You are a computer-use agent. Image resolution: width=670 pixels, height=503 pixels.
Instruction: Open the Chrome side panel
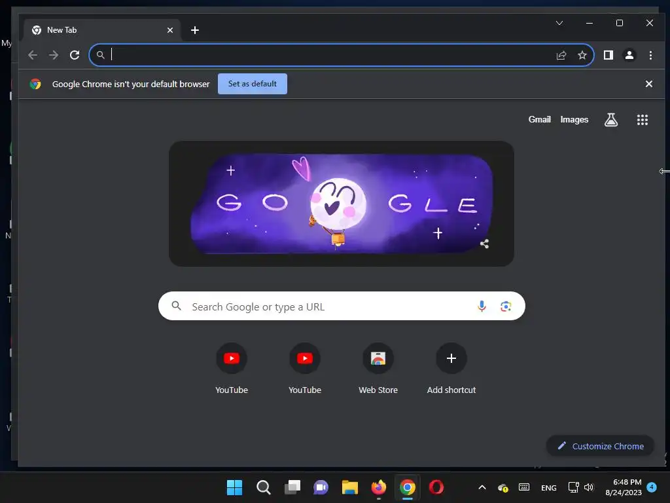(x=608, y=55)
